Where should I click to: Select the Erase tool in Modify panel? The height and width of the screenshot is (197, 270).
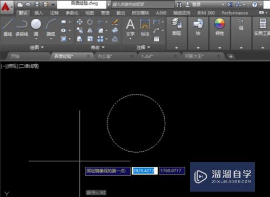115,22
